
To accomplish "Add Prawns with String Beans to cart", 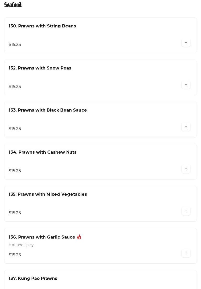I will point(186,43).
